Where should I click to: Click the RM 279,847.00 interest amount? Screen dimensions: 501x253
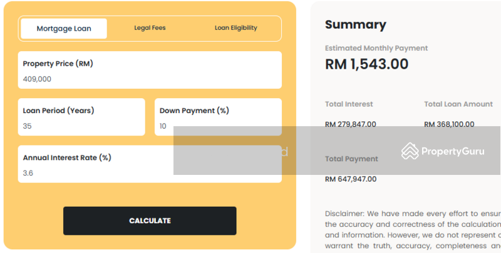coord(351,124)
